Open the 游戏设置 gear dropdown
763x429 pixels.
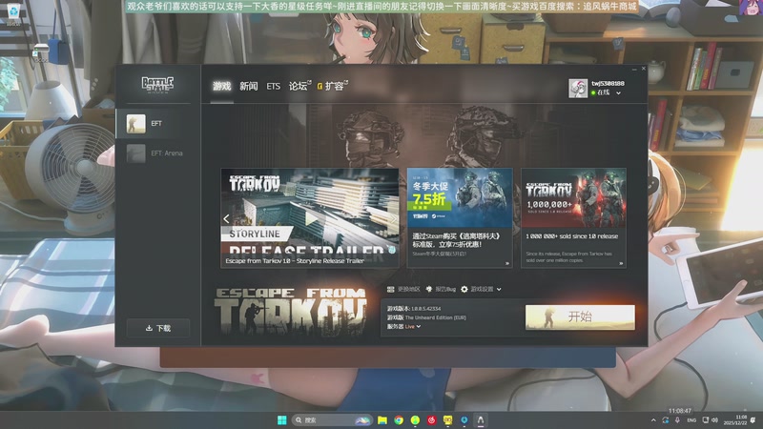[482, 289]
